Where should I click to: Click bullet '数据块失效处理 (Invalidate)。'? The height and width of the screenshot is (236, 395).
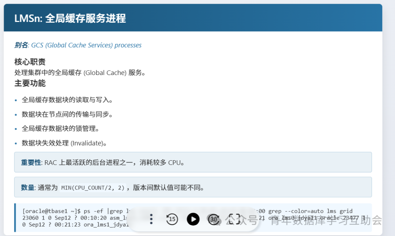coord(64,143)
